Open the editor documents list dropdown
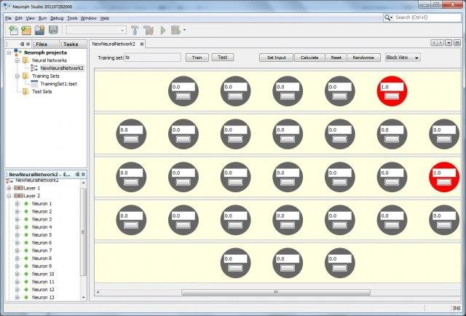Viewport: 466px width, 316px height. click(449, 43)
